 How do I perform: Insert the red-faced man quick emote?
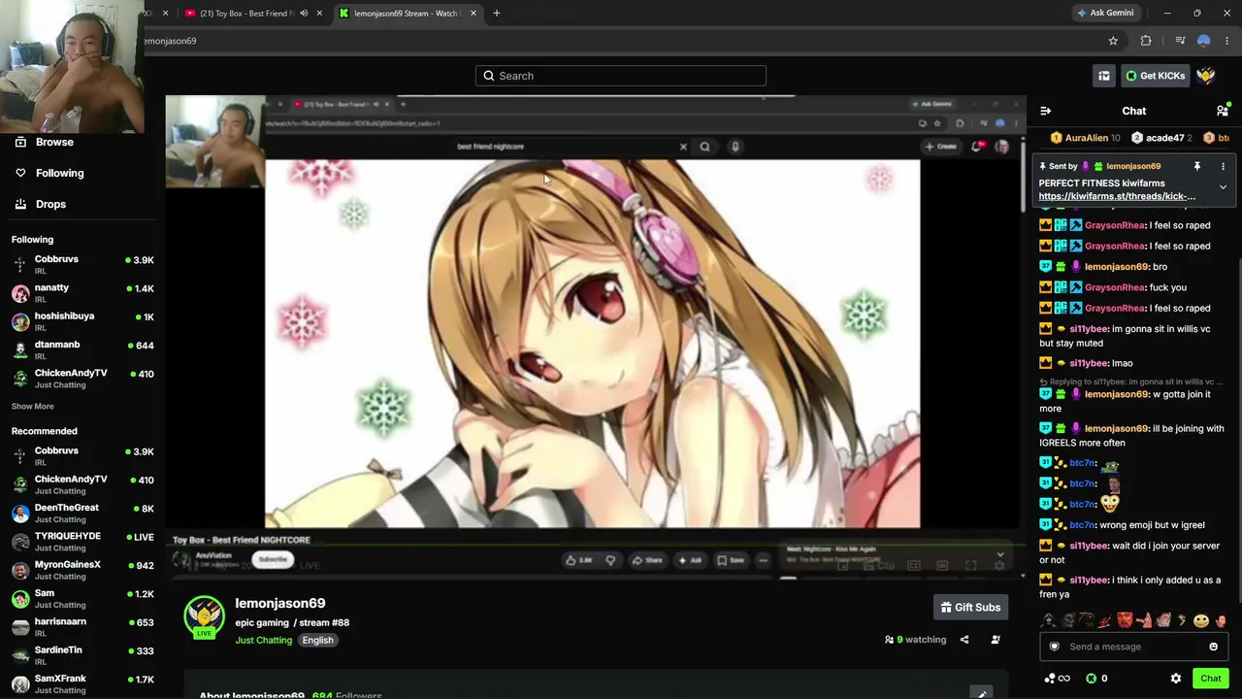point(1125,620)
